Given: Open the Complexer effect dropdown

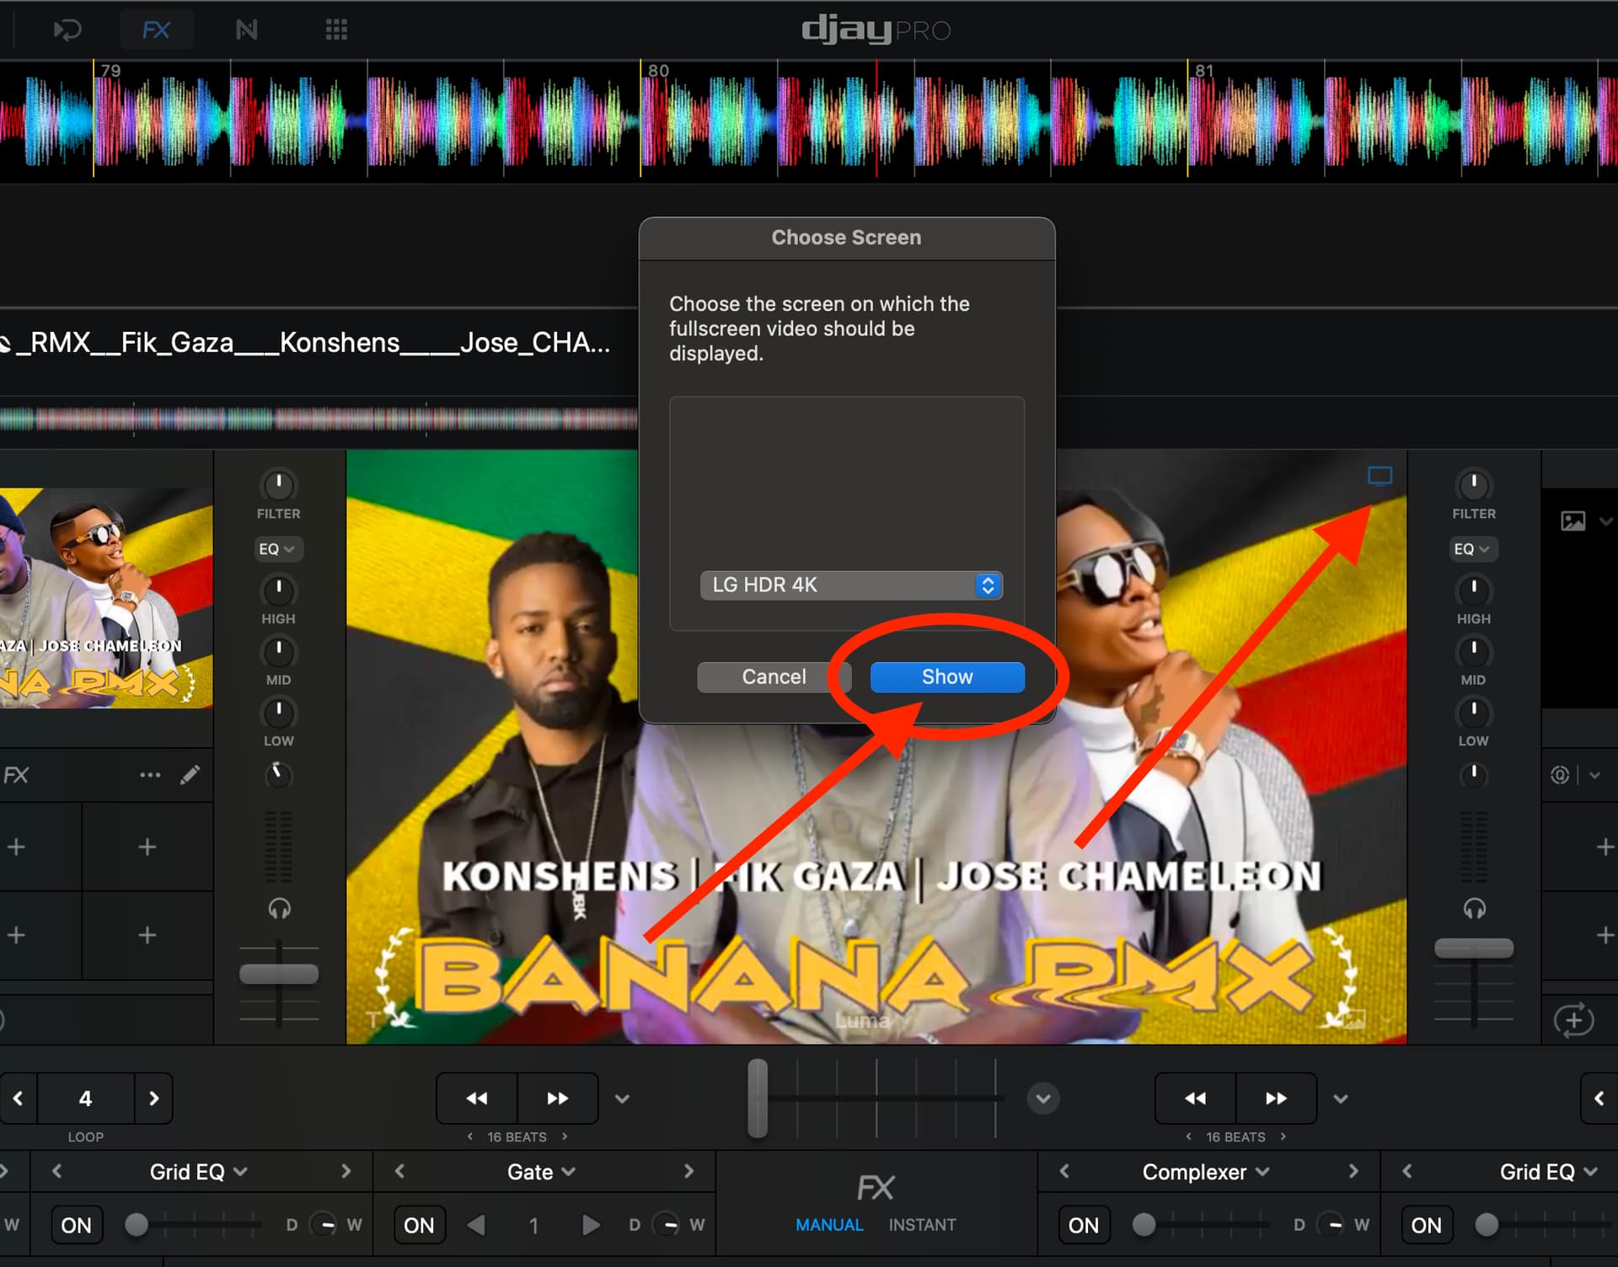Looking at the screenshot, I should pyautogui.click(x=1206, y=1172).
